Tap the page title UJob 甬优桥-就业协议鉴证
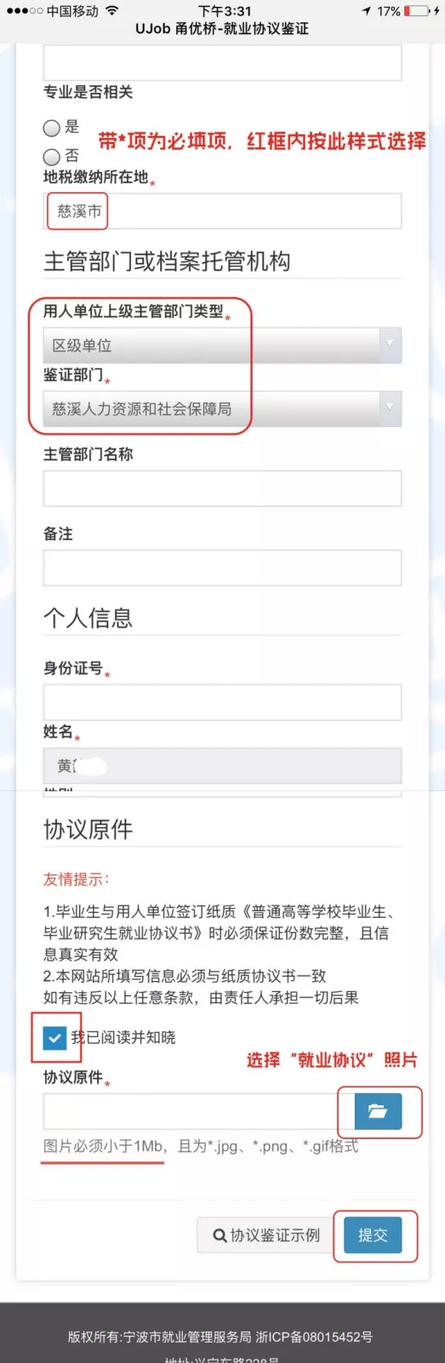The width and height of the screenshot is (445, 1363). click(x=222, y=30)
